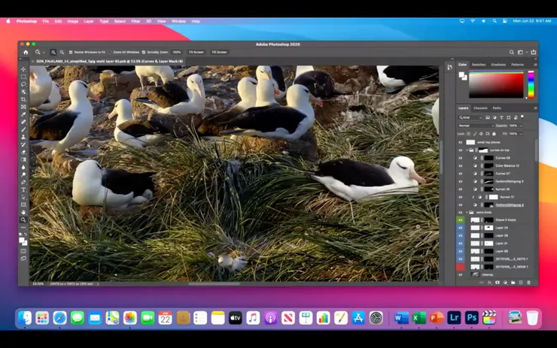Toggle visibility of Layer 24
557x348 pixels.
tap(461, 228)
